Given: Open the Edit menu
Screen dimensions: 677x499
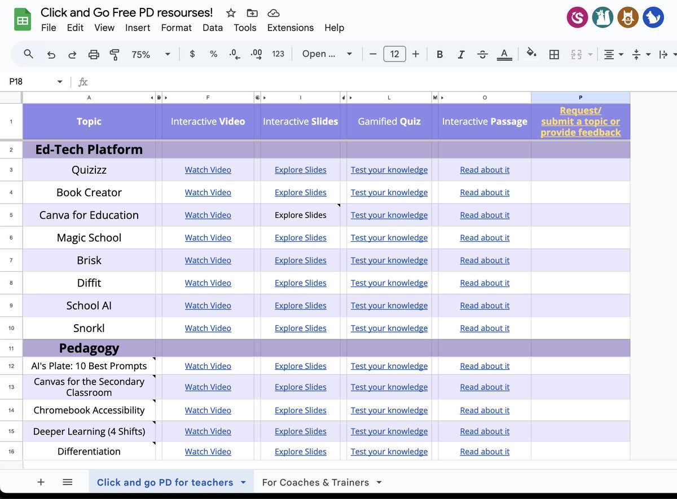Looking at the screenshot, I should [x=75, y=28].
